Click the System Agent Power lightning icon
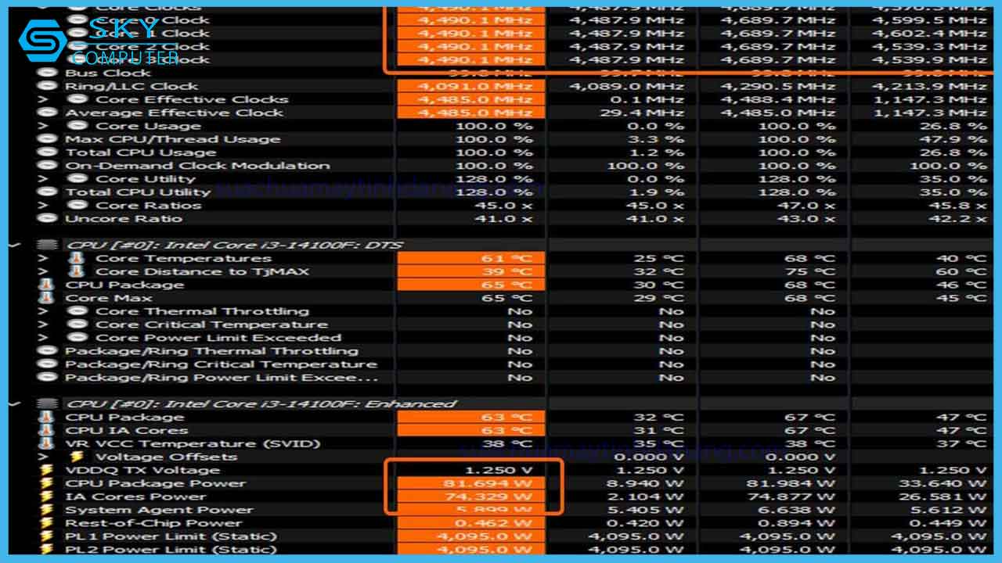The width and height of the screenshot is (1002, 563). [47, 509]
